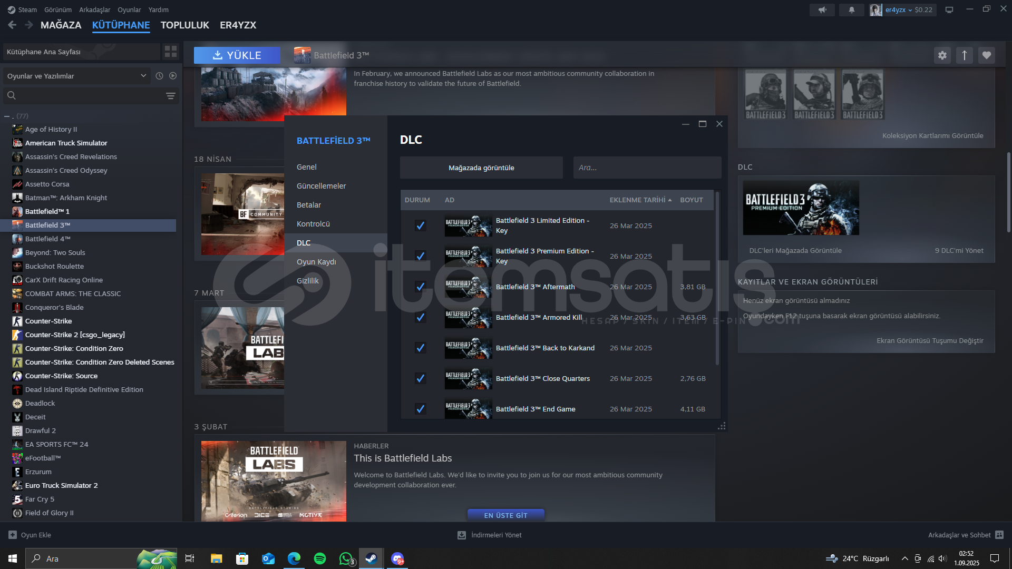Toggle the Battlefield 3 Armored Kill checkbox
Viewport: 1012px width, 569px height.
tap(420, 317)
